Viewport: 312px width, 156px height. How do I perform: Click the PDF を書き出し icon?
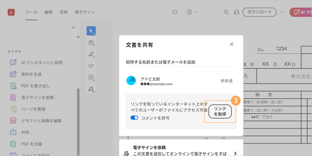click(x=13, y=86)
